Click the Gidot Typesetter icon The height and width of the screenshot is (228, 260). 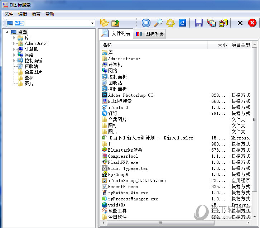click(104, 168)
